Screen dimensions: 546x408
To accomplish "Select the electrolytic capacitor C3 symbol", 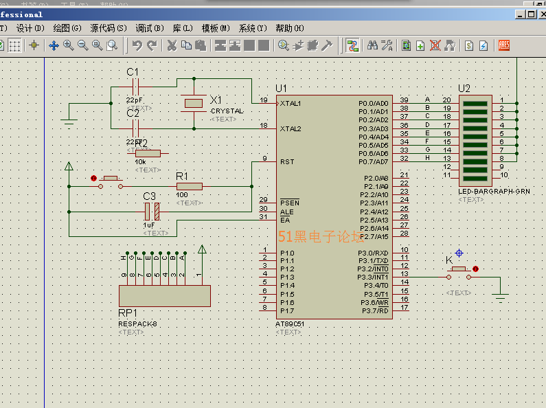I will [x=152, y=212].
